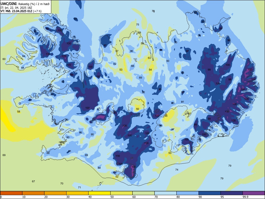The width and height of the screenshot is (265, 199).
Task: Select the '67' value over the southwest ocean
Action: (x=33, y=181)
